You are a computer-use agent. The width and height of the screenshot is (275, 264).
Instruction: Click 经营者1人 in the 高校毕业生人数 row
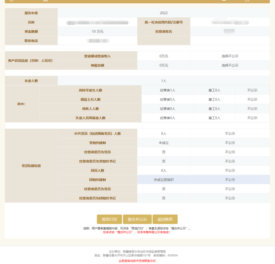coord(168,90)
